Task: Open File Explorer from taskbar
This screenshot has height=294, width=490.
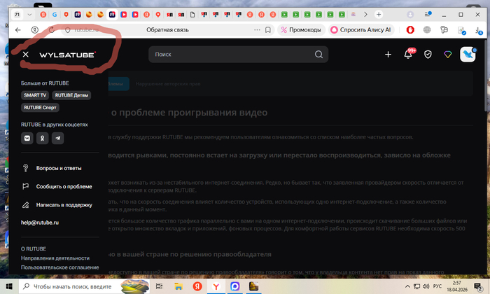Action: coord(178,286)
